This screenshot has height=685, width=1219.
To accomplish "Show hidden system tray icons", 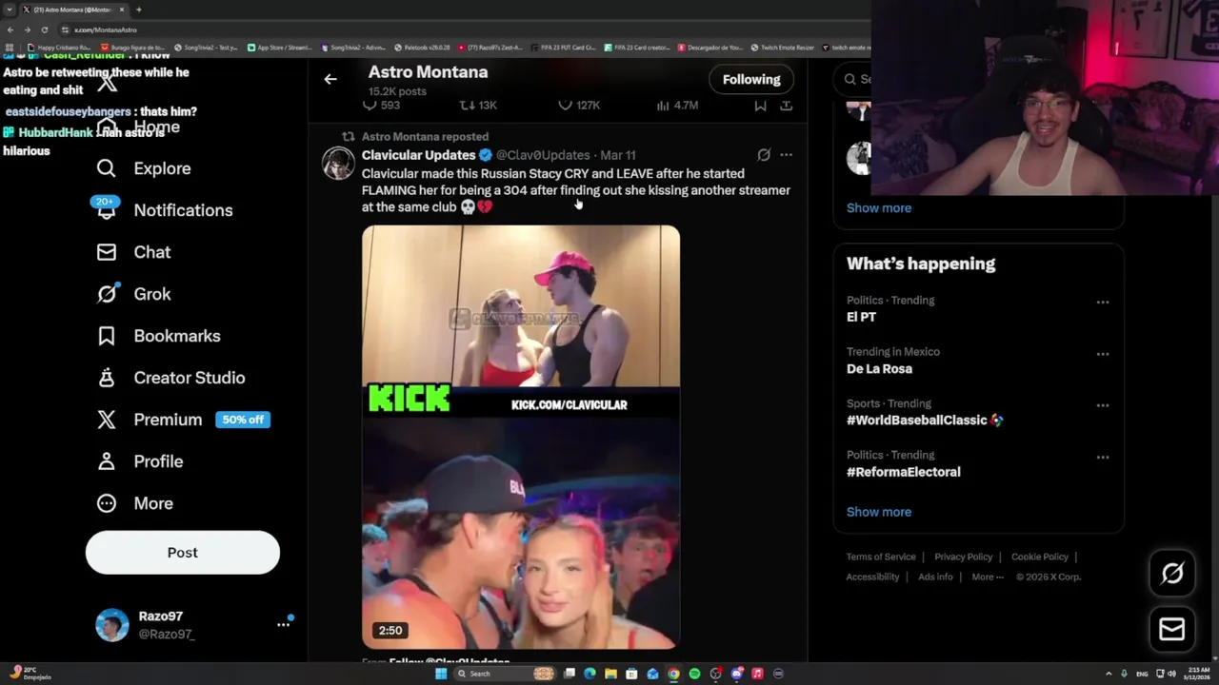I will click(1109, 674).
